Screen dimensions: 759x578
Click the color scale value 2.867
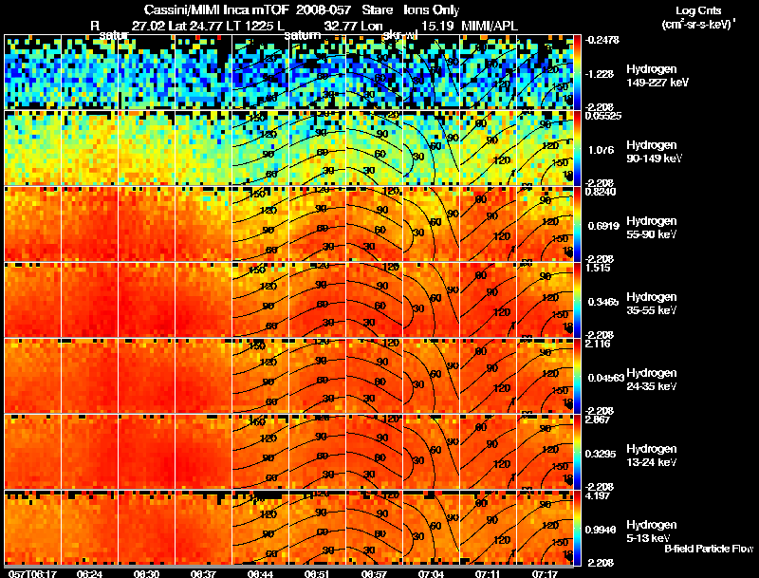click(598, 420)
